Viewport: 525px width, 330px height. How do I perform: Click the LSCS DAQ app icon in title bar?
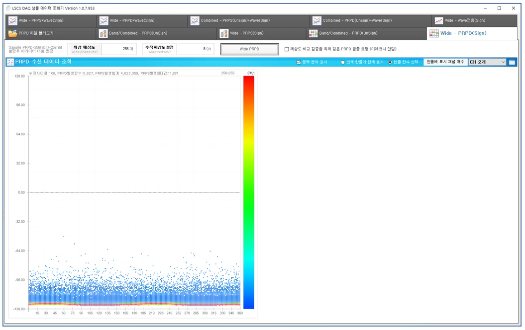point(8,8)
